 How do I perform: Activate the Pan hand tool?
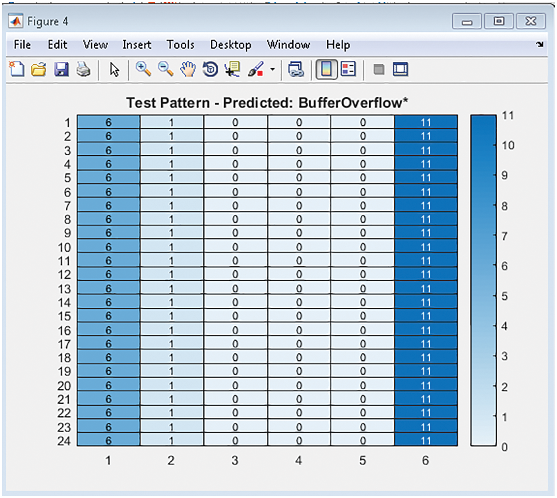(188, 69)
